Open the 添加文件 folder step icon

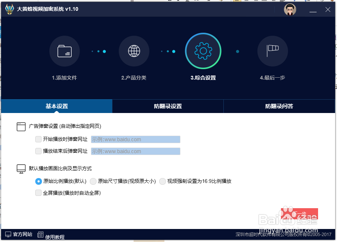click(64, 51)
